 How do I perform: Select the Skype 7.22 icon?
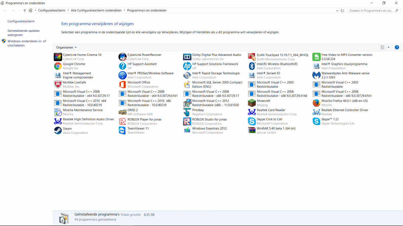(x=316, y=121)
